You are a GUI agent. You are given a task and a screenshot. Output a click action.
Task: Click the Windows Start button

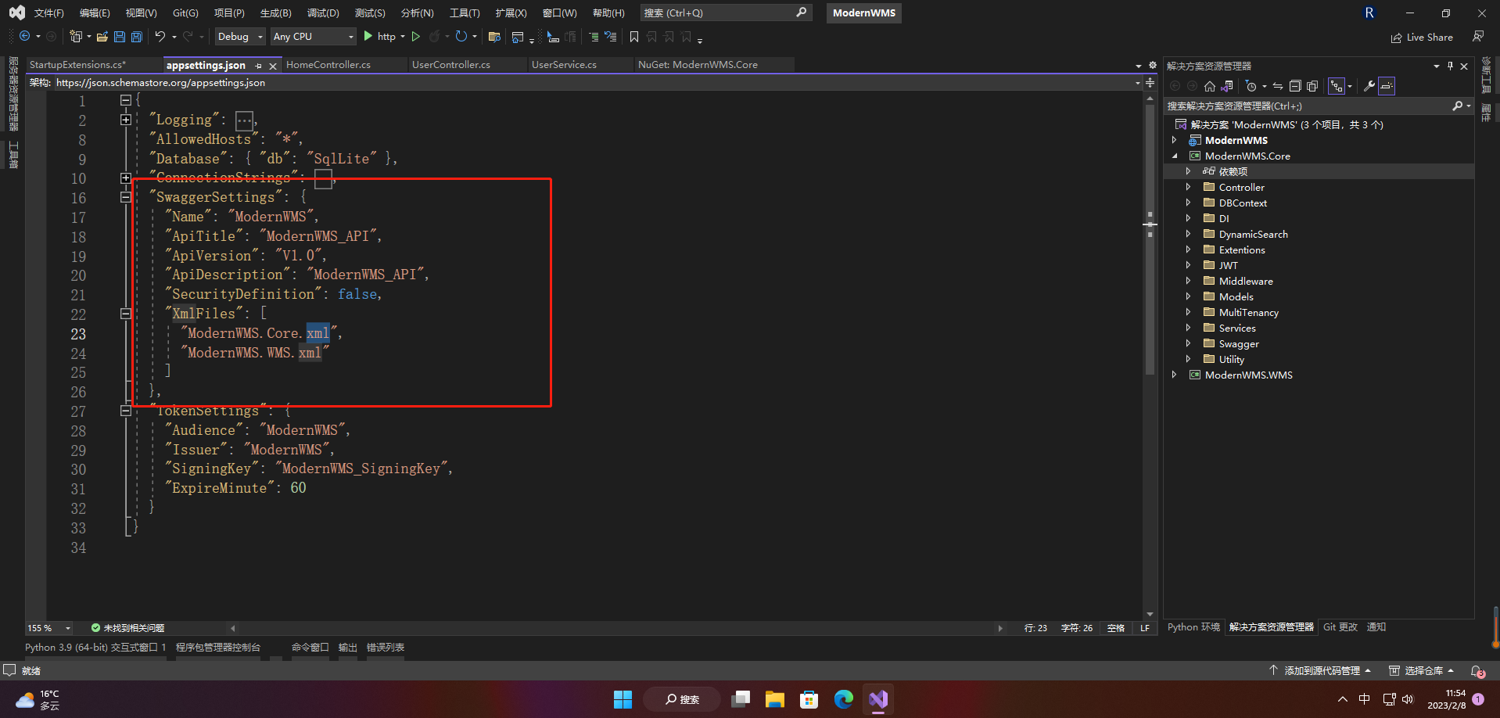click(x=623, y=699)
